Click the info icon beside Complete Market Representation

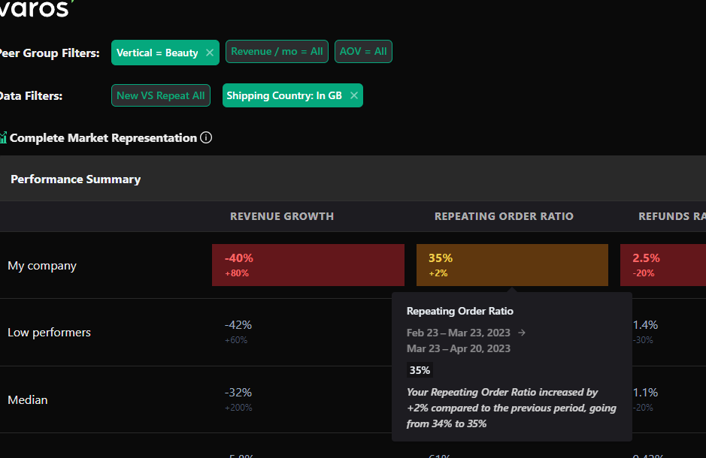click(206, 138)
